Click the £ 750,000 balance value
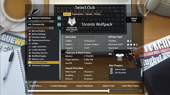 click(89, 56)
